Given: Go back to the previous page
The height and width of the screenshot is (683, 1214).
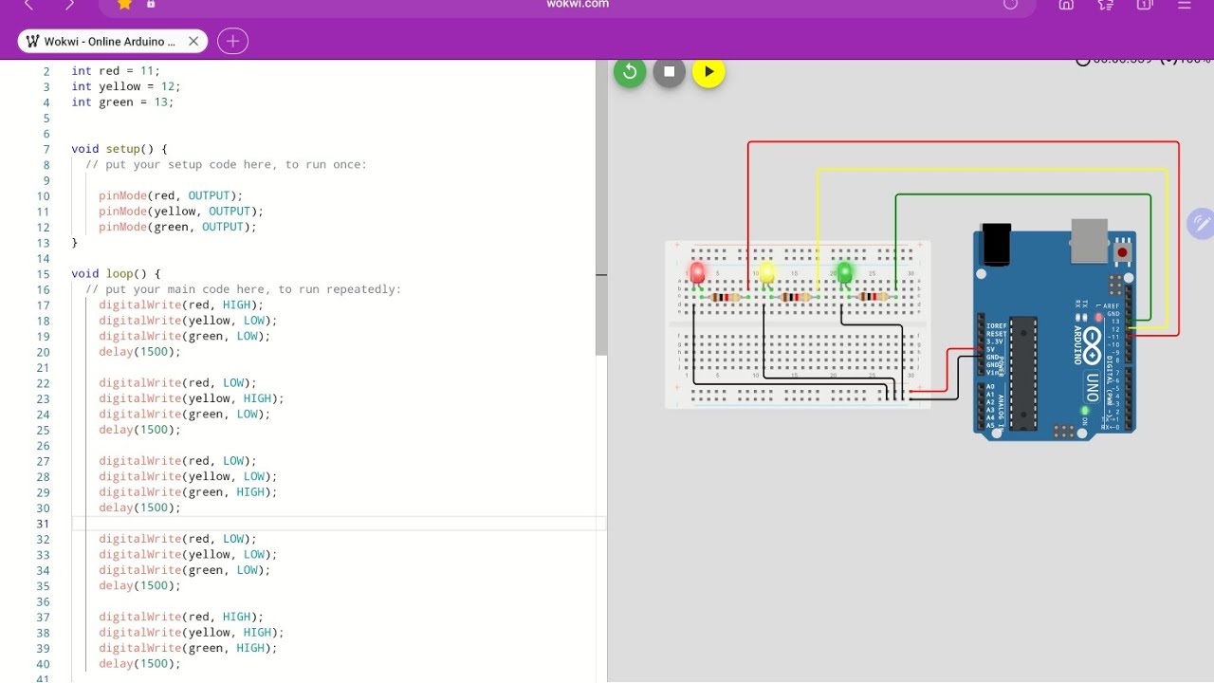Looking at the screenshot, I should tap(28, 5).
